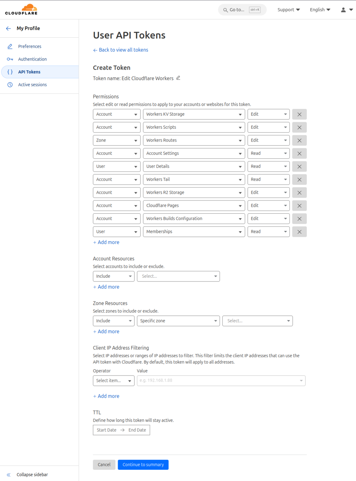Click the My Profile heading in sidebar
This screenshot has width=356, height=481.
click(28, 28)
